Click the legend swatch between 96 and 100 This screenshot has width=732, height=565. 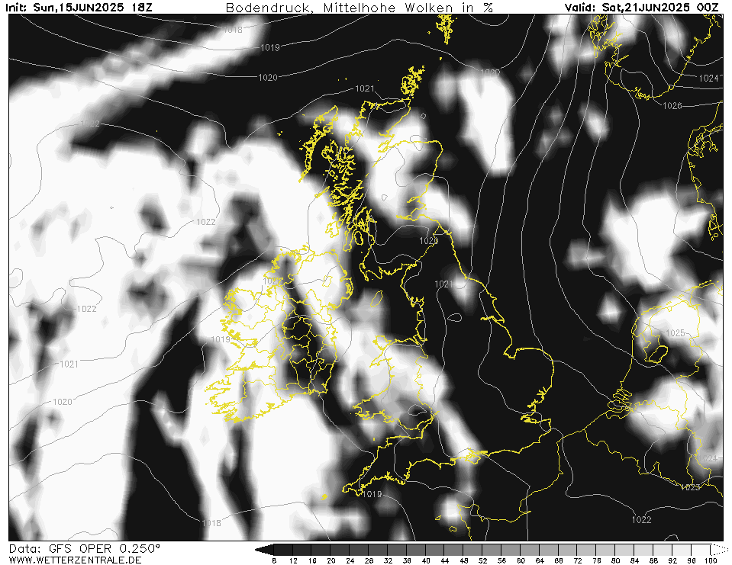tap(701, 550)
